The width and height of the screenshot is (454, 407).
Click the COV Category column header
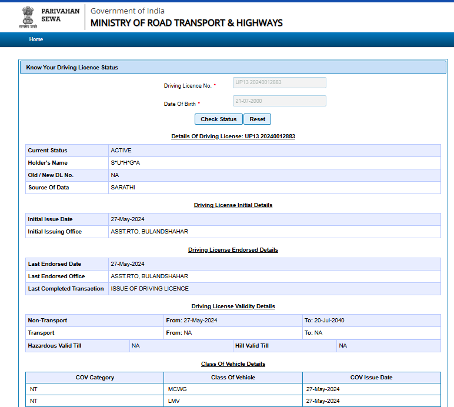tap(95, 378)
